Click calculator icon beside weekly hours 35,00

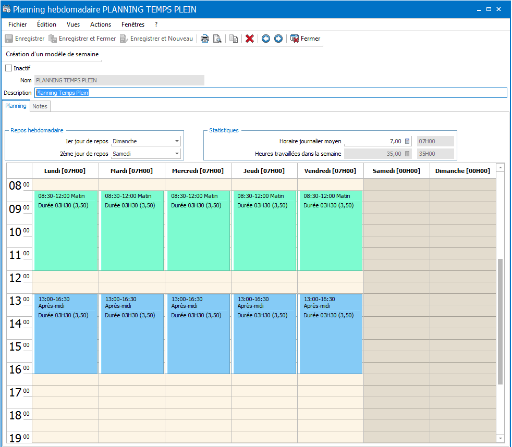tap(407, 154)
